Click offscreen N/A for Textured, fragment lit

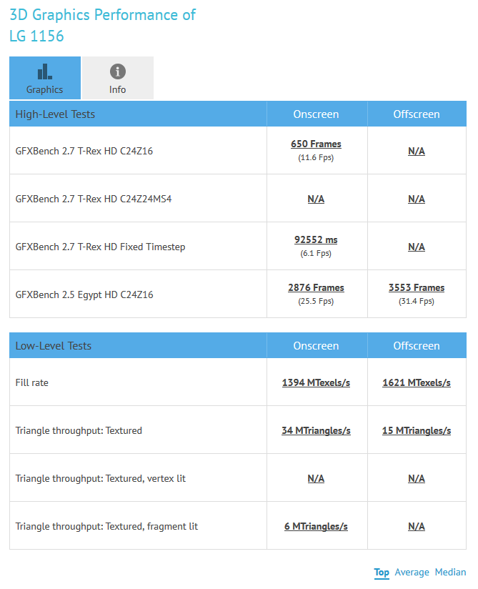[417, 526]
